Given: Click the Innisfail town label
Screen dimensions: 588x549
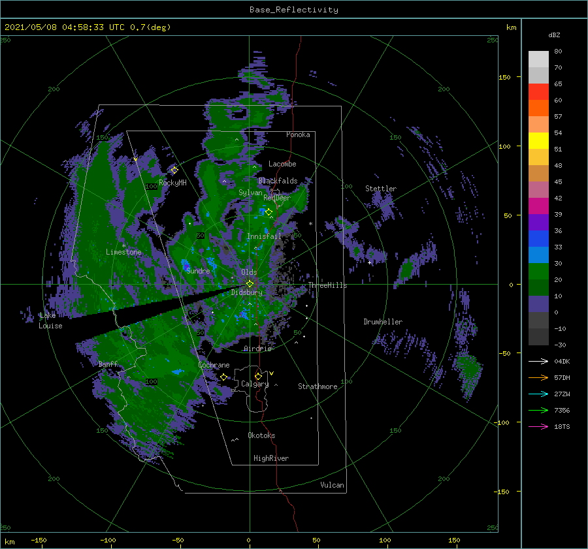Looking at the screenshot, I should [x=264, y=236].
